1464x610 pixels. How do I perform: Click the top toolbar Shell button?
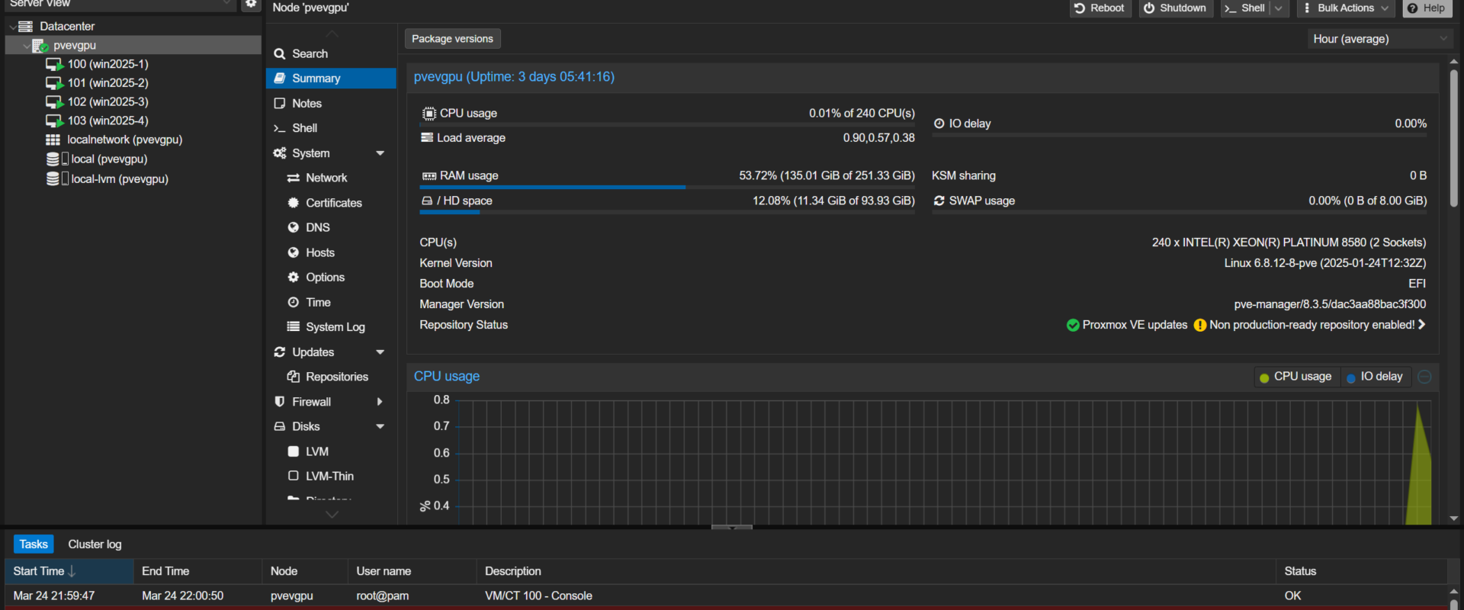tap(1244, 8)
